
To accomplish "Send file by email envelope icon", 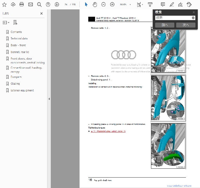I will pos(30,5).
